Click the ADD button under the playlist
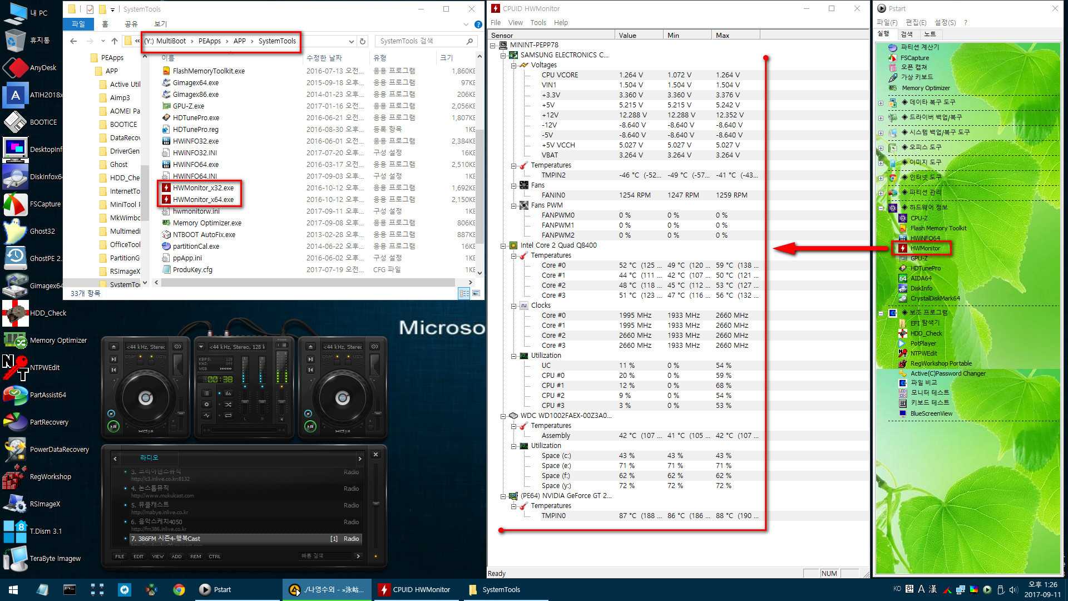Viewport: 1068px width, 601px height. (176, 556)
